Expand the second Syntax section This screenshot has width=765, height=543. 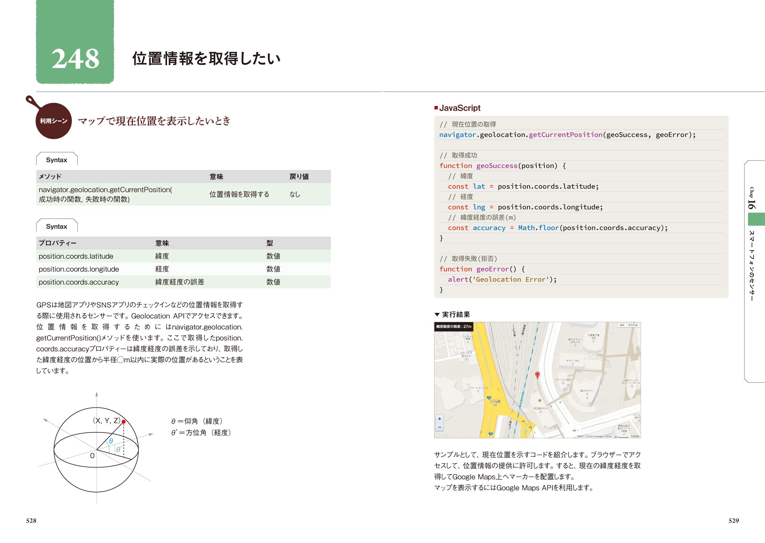(57, 226)
